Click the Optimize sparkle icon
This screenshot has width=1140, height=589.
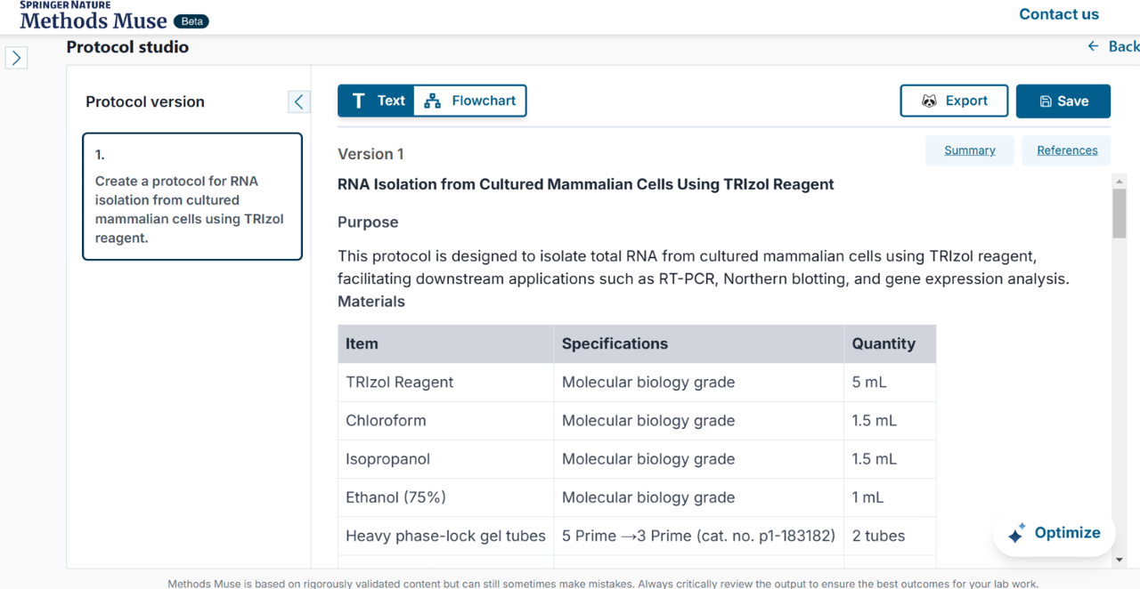pyautogui.click(x=1016, y=534)
